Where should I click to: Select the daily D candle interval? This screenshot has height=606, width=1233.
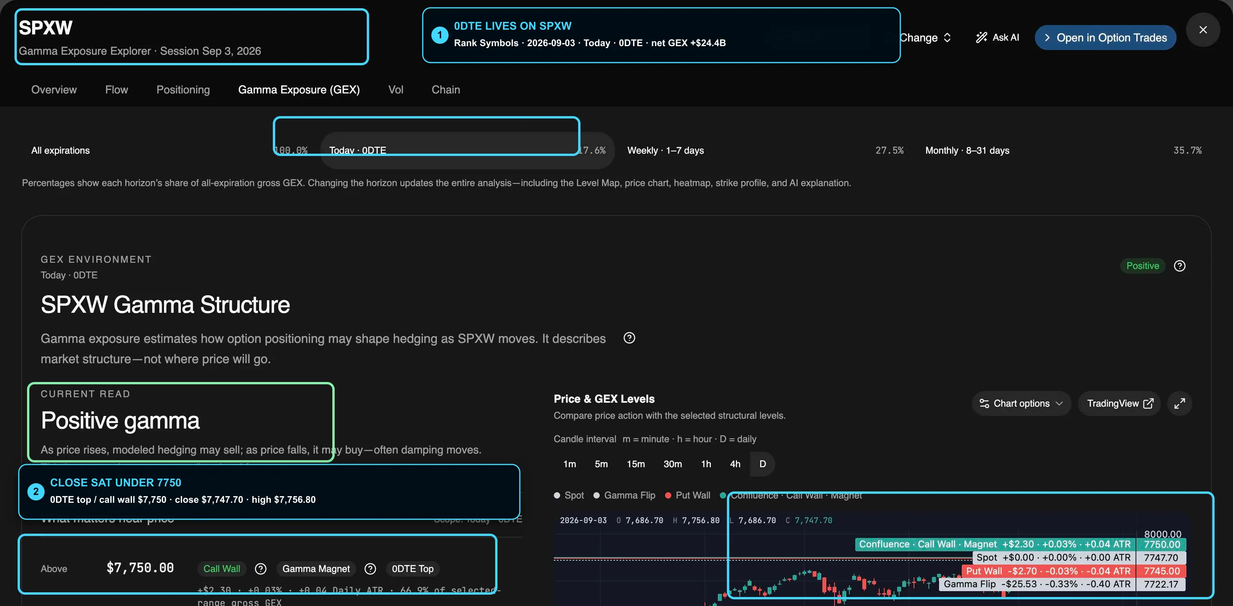pos(763,464)
